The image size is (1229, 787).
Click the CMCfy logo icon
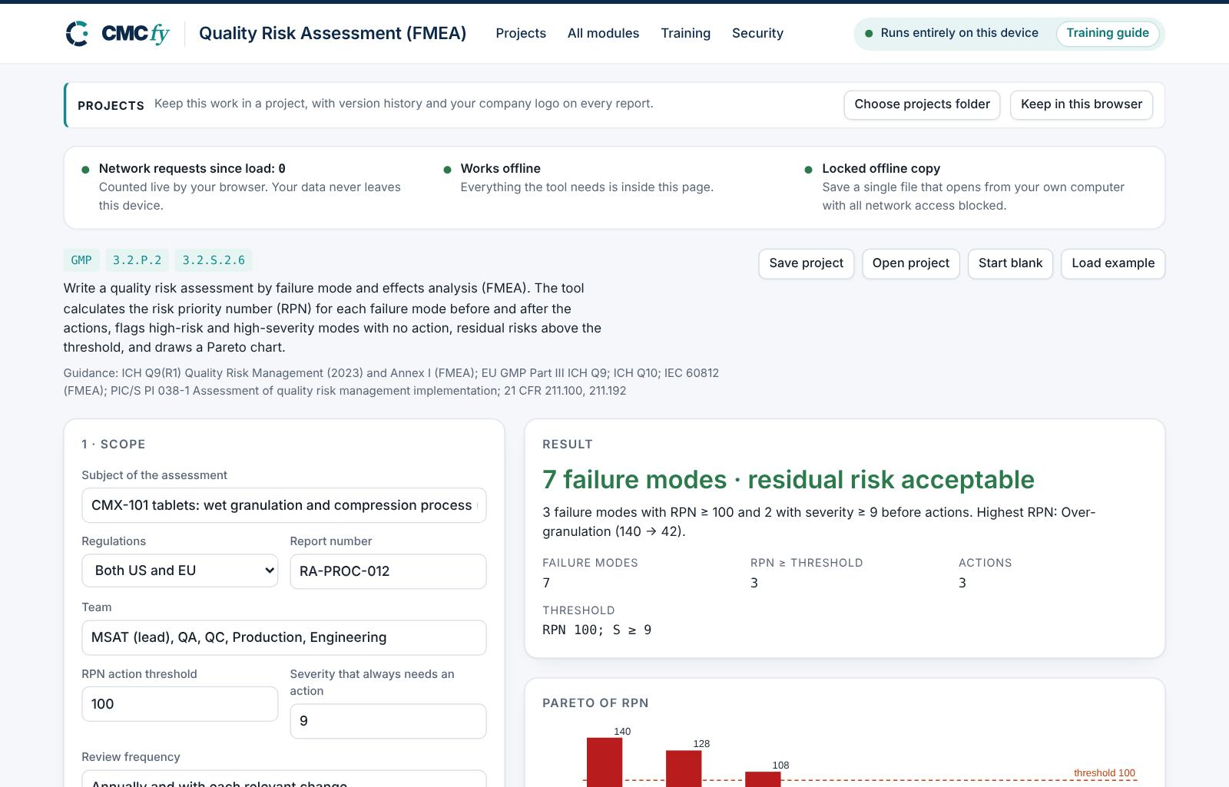[x=78, y=34]
